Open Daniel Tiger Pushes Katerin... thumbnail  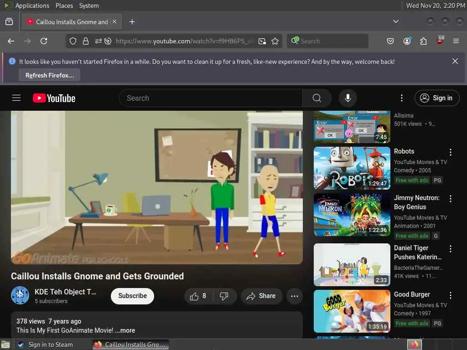pos(352,265)
